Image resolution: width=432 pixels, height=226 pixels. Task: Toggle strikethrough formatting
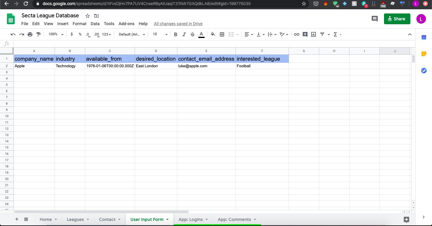coord(192,34)
